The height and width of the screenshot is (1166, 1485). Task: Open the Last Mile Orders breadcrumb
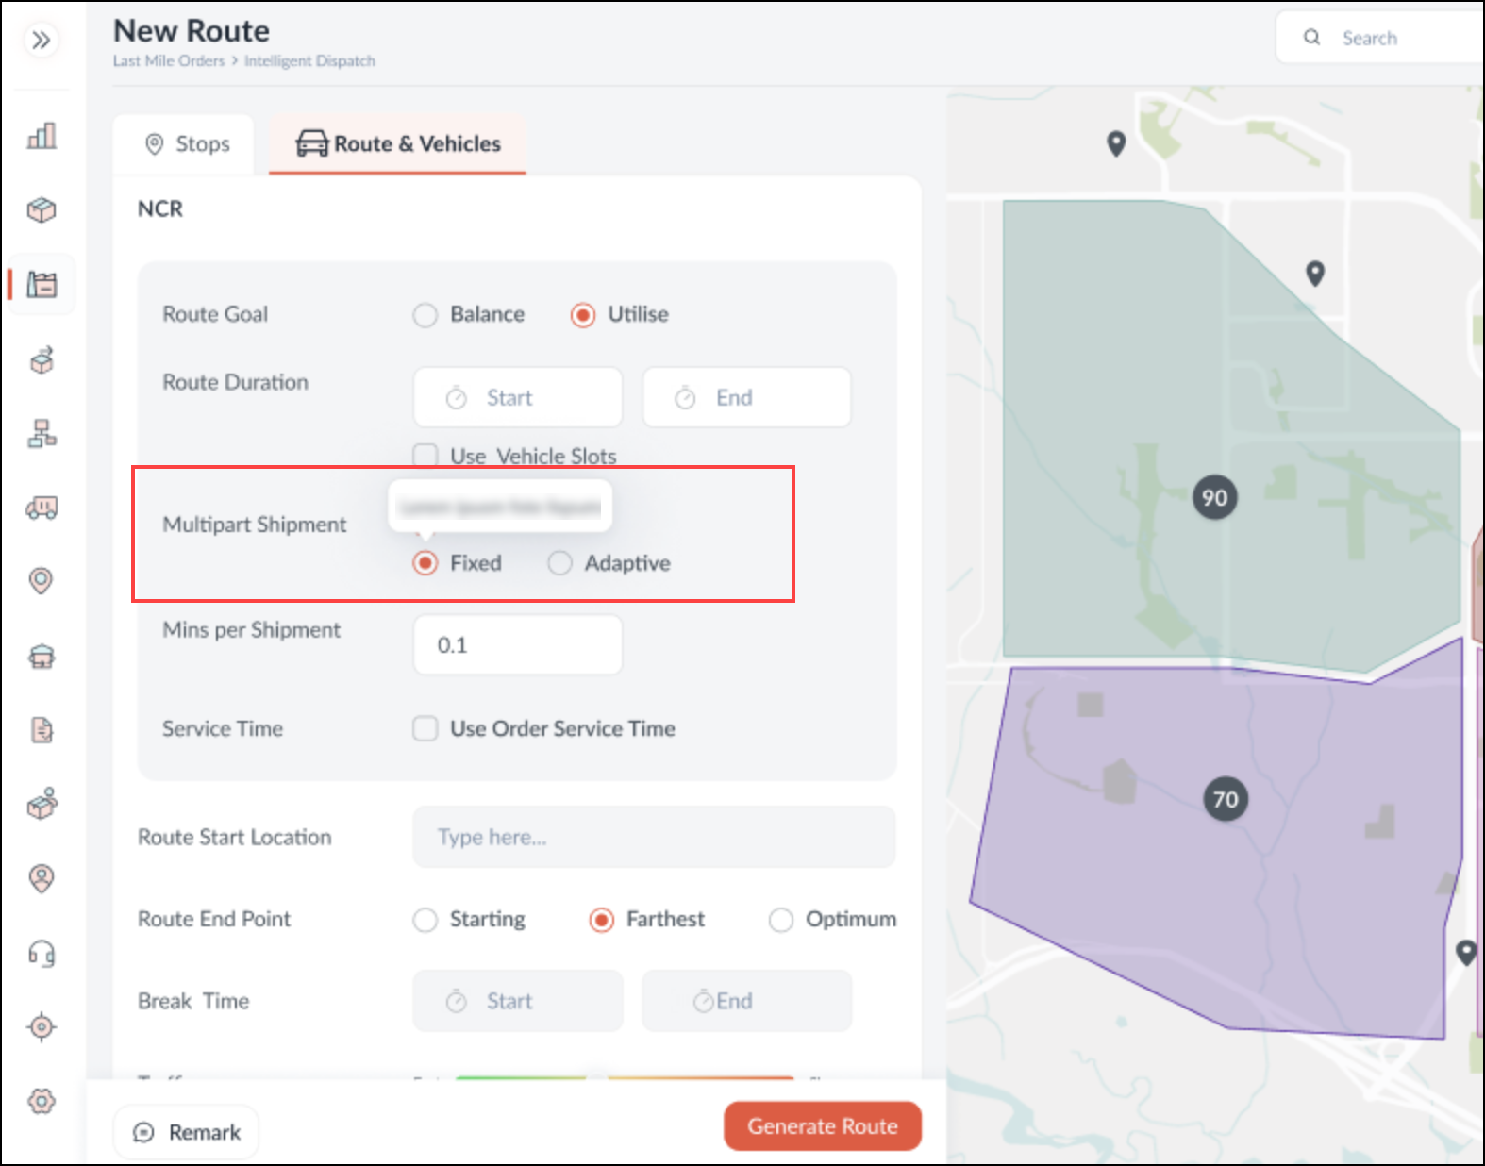tap(169, 60)
